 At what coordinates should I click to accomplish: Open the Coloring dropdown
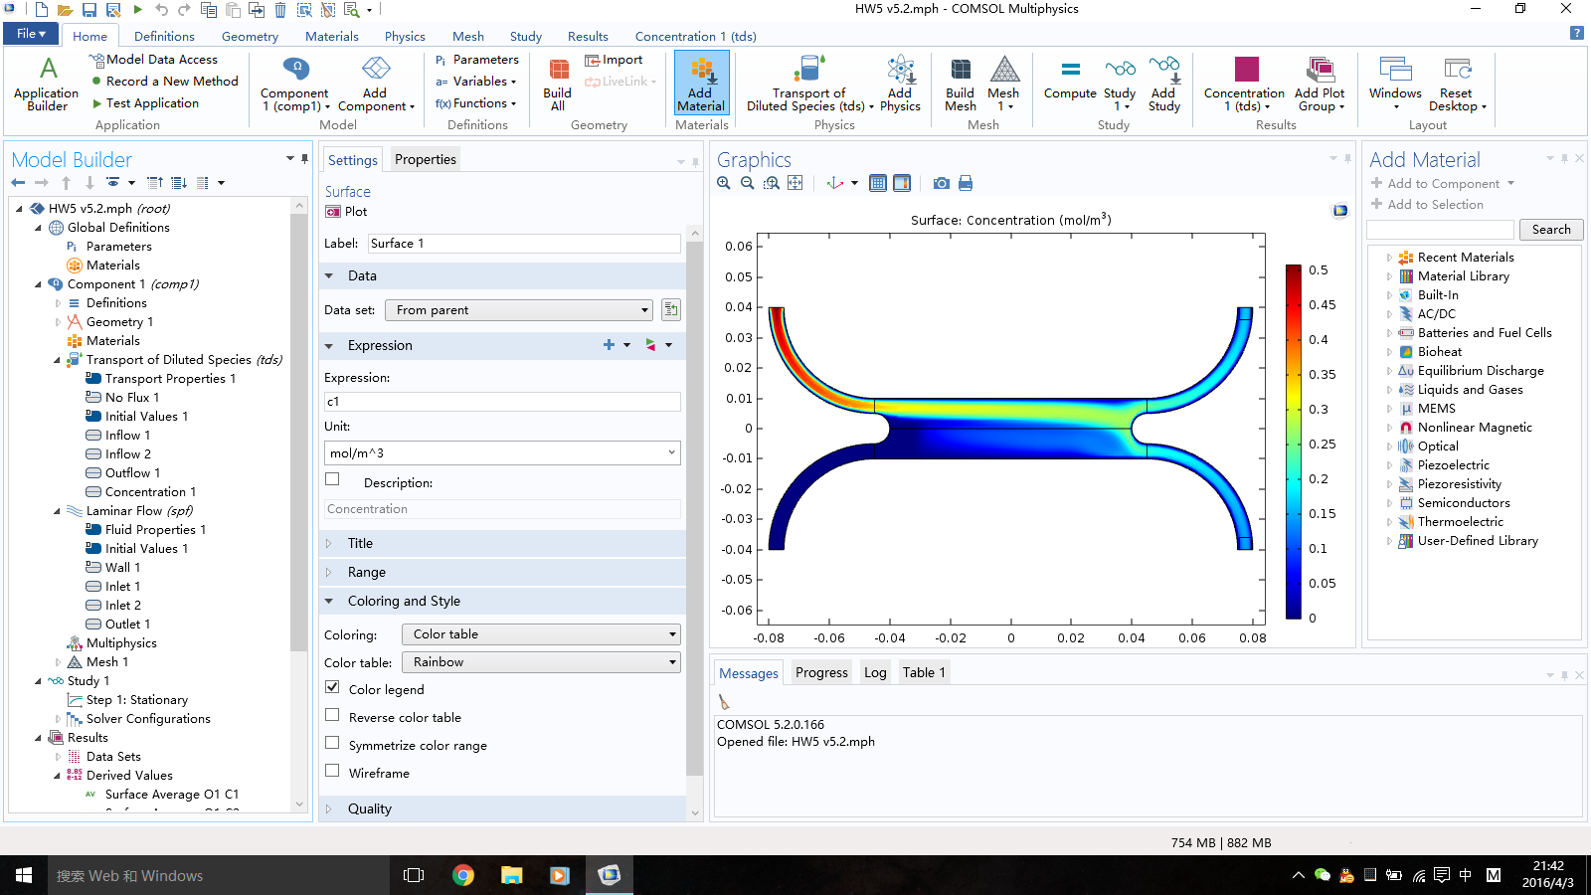(x=541, y=634)
